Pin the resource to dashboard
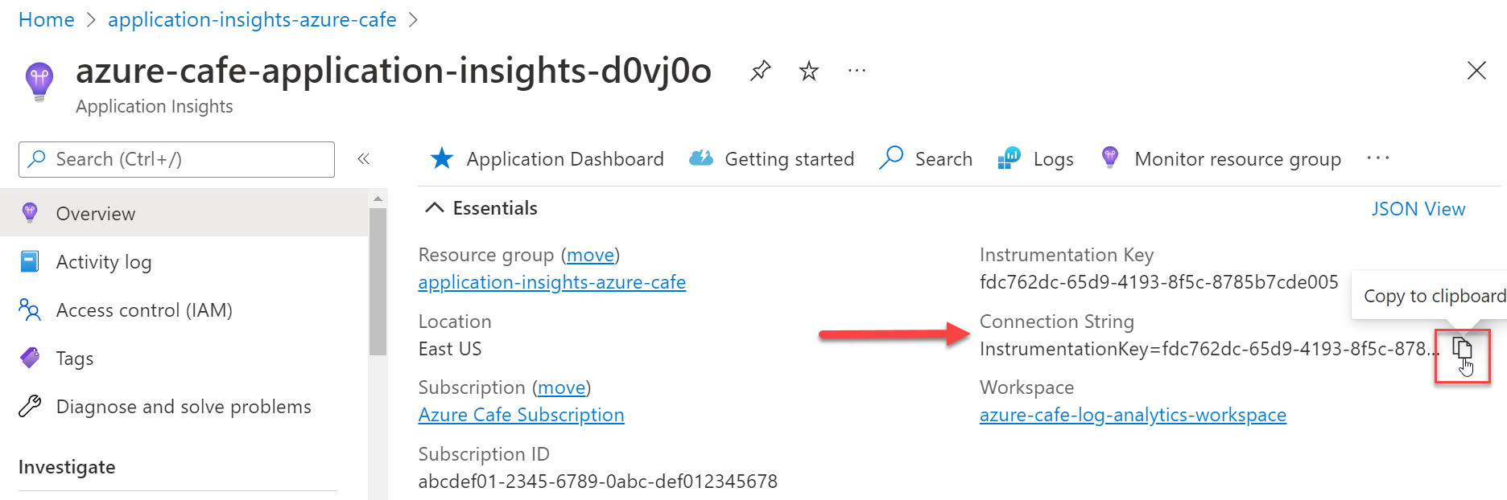The image size is (1507, 500). pyautogui.click(x=760, y=71)
